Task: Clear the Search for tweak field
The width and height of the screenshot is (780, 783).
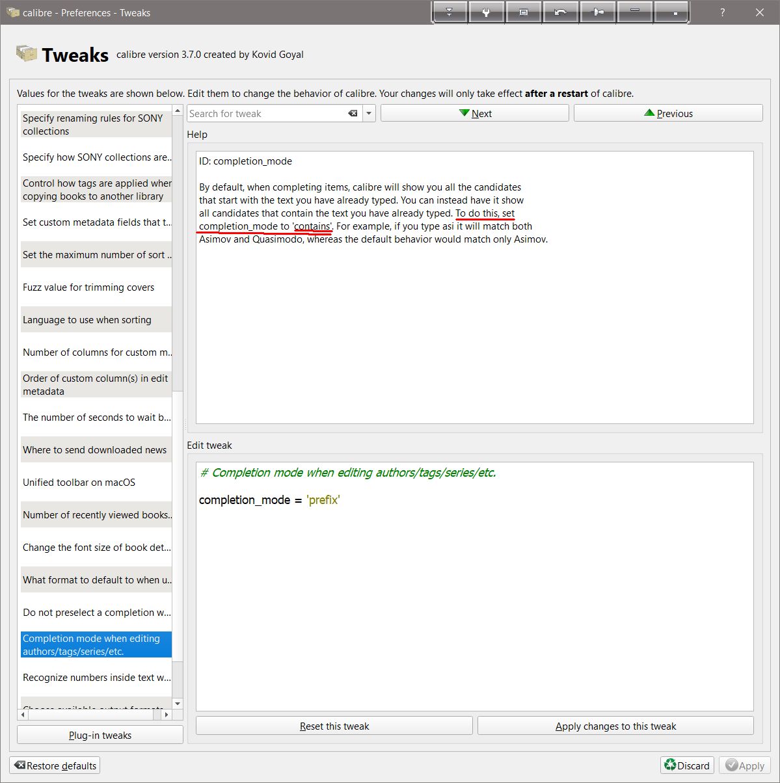Action: click(353, 113)
